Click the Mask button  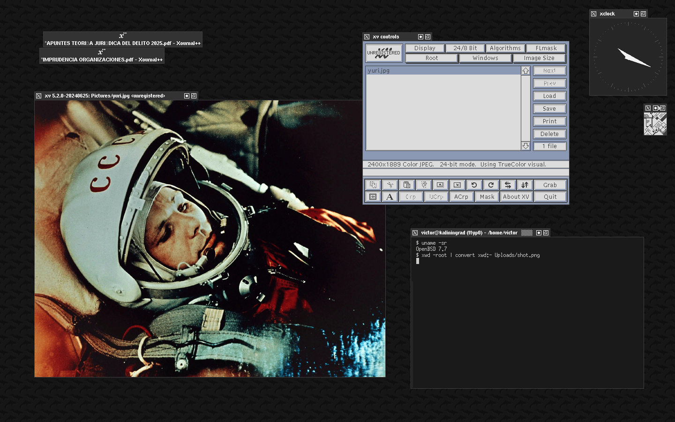[487, 197]
